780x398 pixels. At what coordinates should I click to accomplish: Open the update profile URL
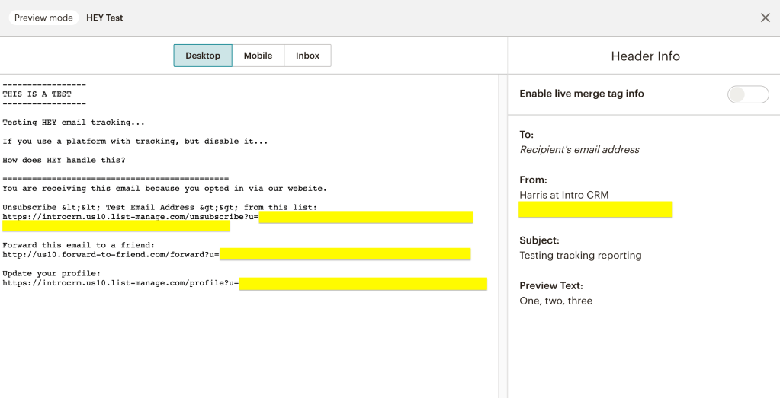(x=120, y=283)
